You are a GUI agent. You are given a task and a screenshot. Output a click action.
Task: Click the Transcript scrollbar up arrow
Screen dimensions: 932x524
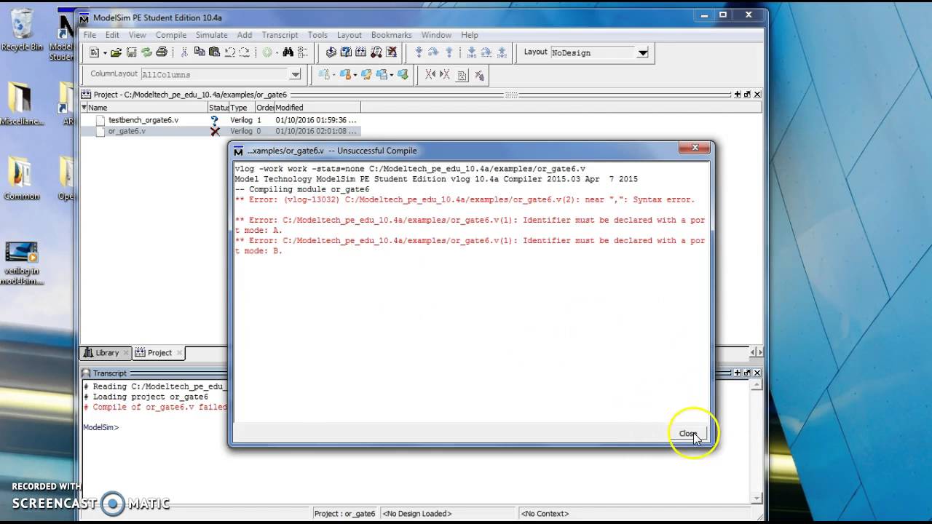(757, 385)
